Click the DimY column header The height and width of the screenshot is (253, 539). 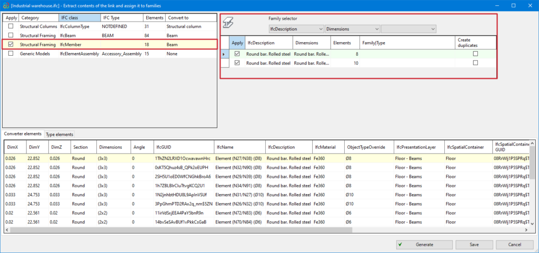[37, 147]
